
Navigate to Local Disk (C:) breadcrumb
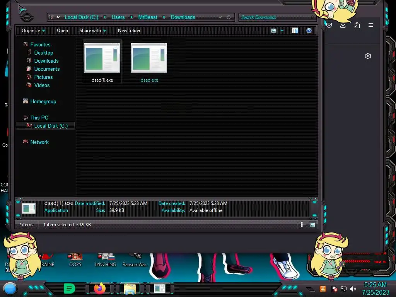[x=82, y=17]
